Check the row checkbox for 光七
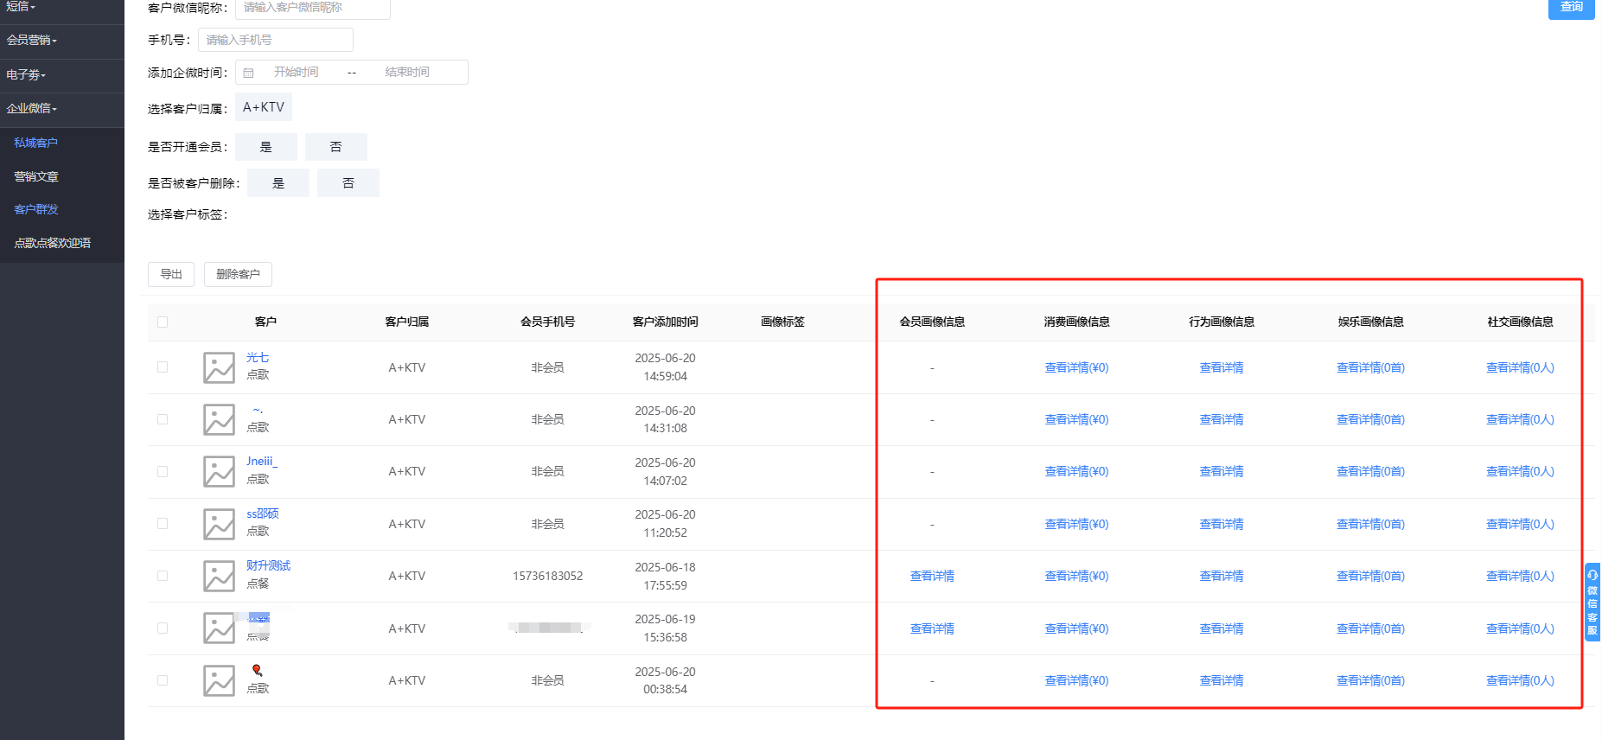This screenshot has height=740, width=1602. (163, 367)
